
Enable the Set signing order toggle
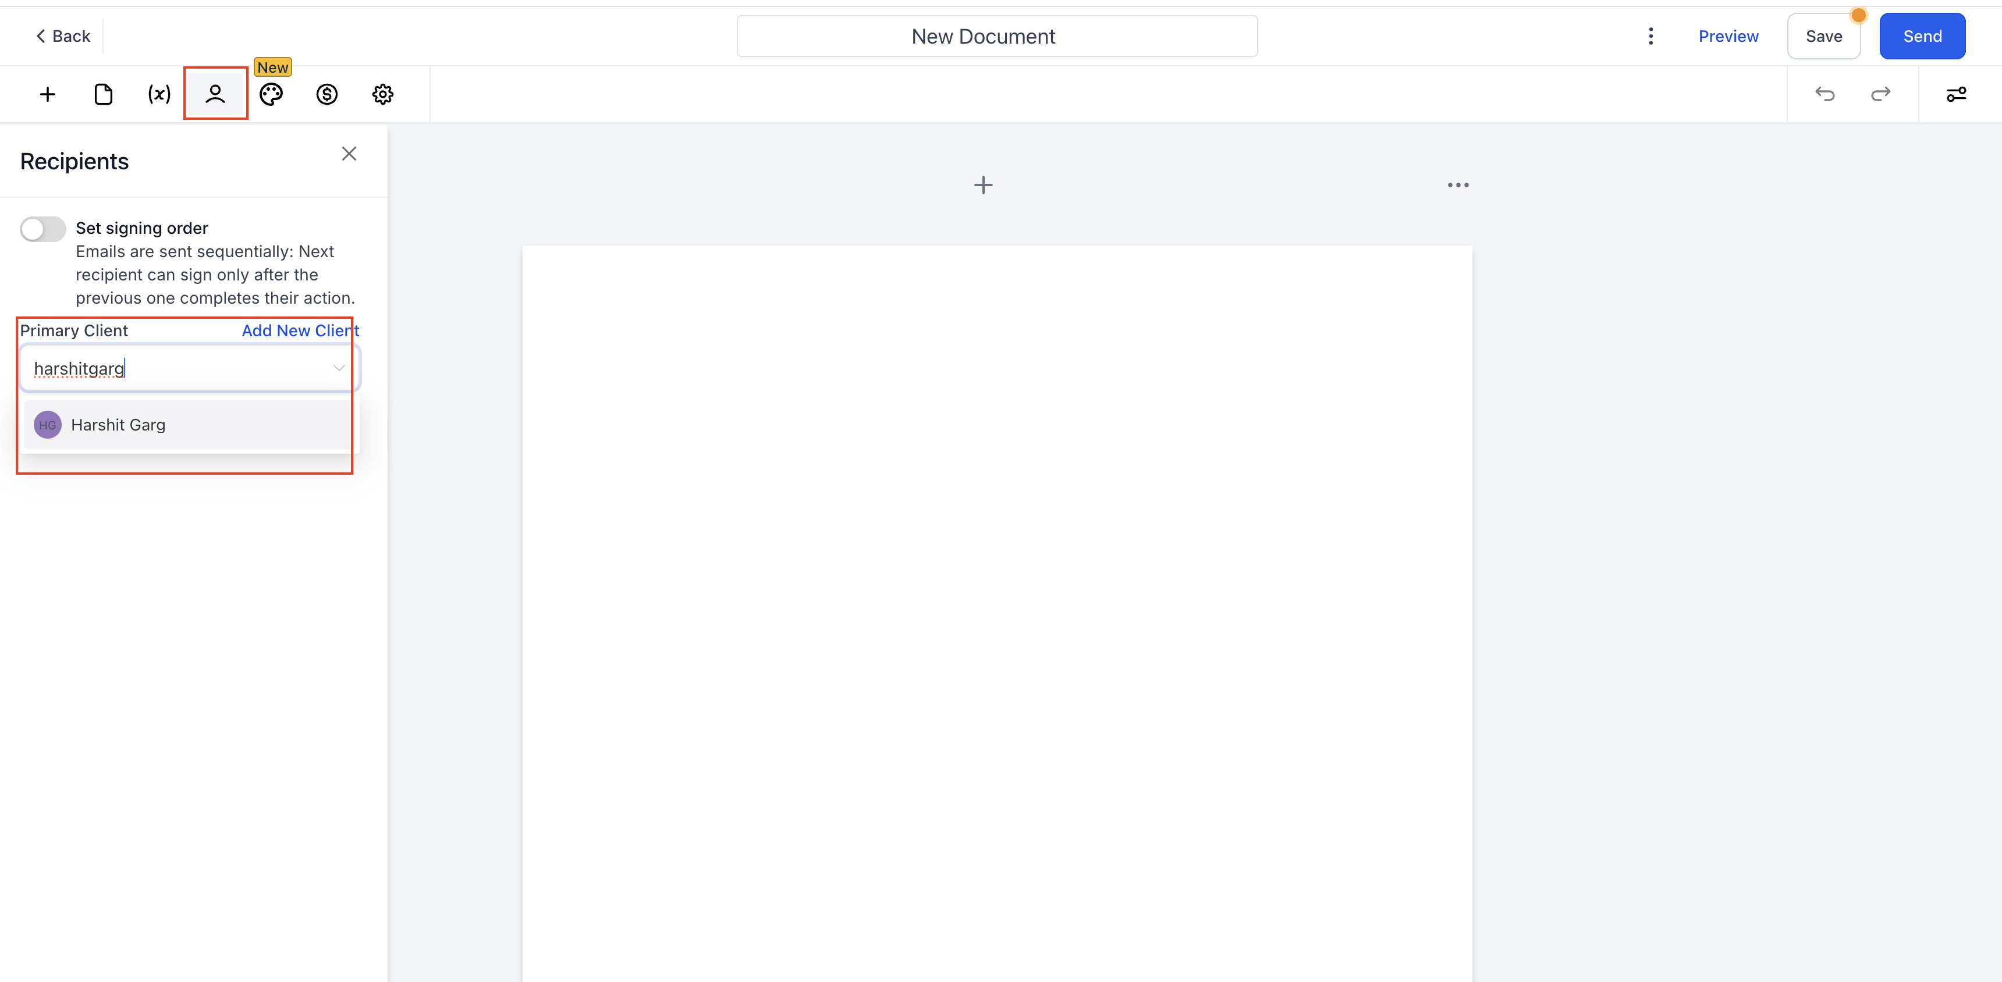42,229
